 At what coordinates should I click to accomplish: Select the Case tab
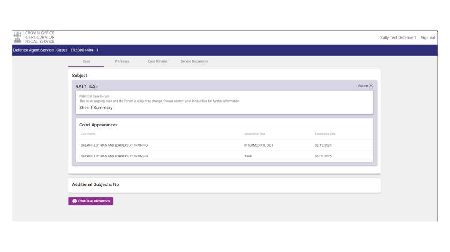[86, 61]
